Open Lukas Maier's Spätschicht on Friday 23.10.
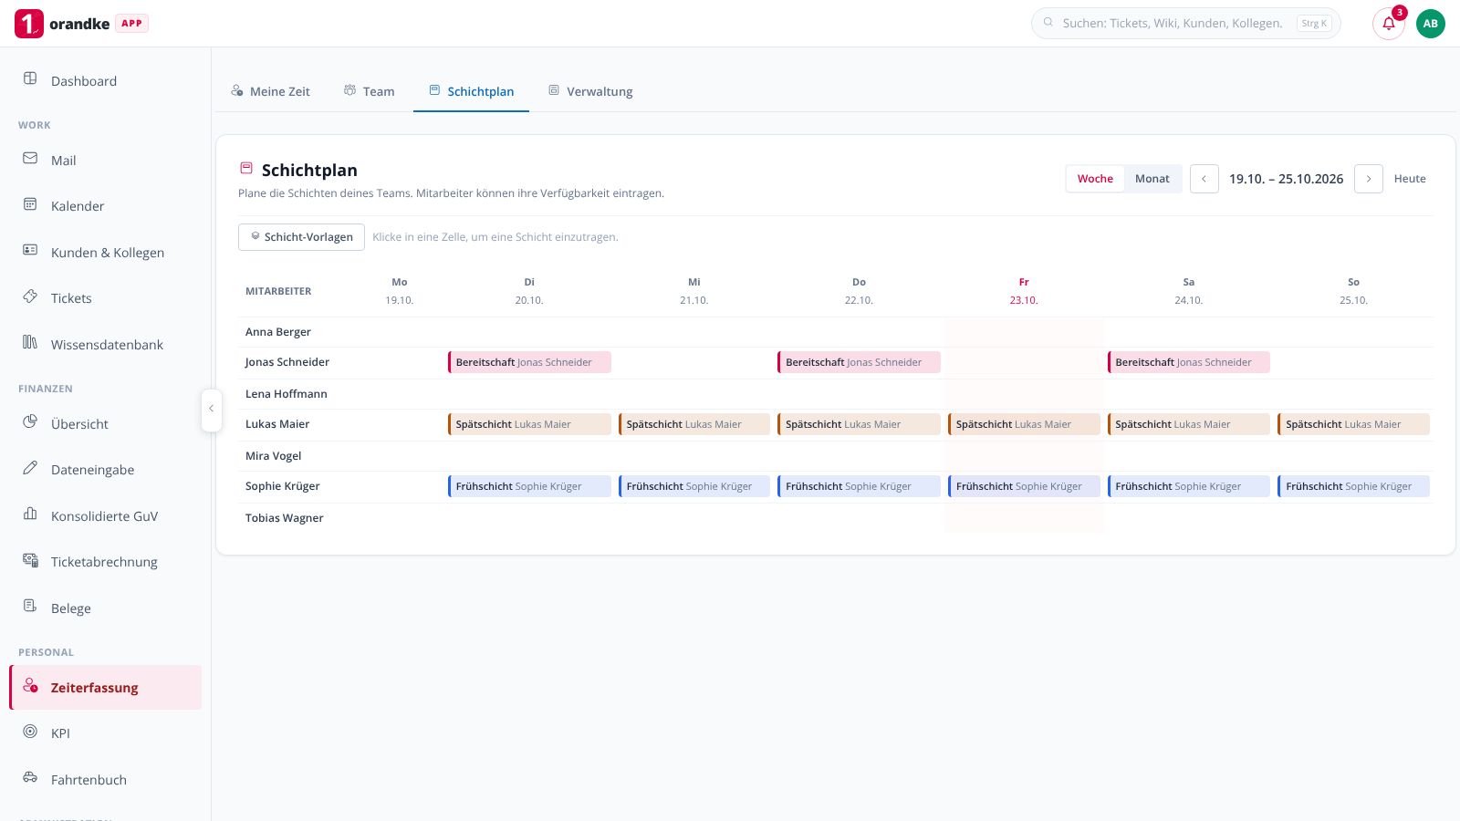 click(x=1024, y=424)
